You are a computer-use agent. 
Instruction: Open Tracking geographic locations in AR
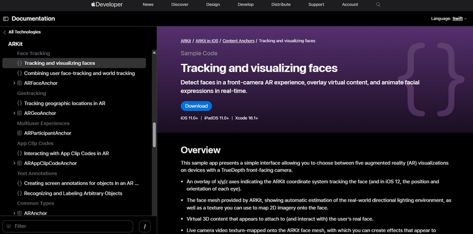tap(65, 103)
